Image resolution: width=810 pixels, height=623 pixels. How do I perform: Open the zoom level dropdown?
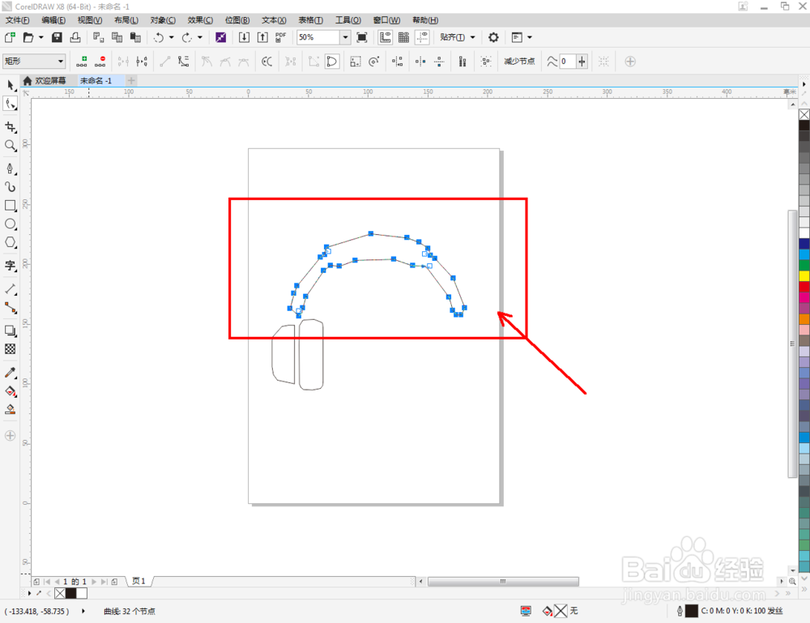pyautogui.click(x=345, y=37)
